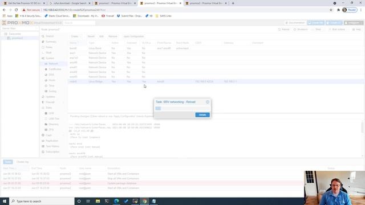Click the Create CT button

pos(334,23)
